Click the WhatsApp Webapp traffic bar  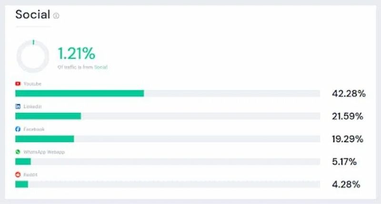[x=168, y=162]
